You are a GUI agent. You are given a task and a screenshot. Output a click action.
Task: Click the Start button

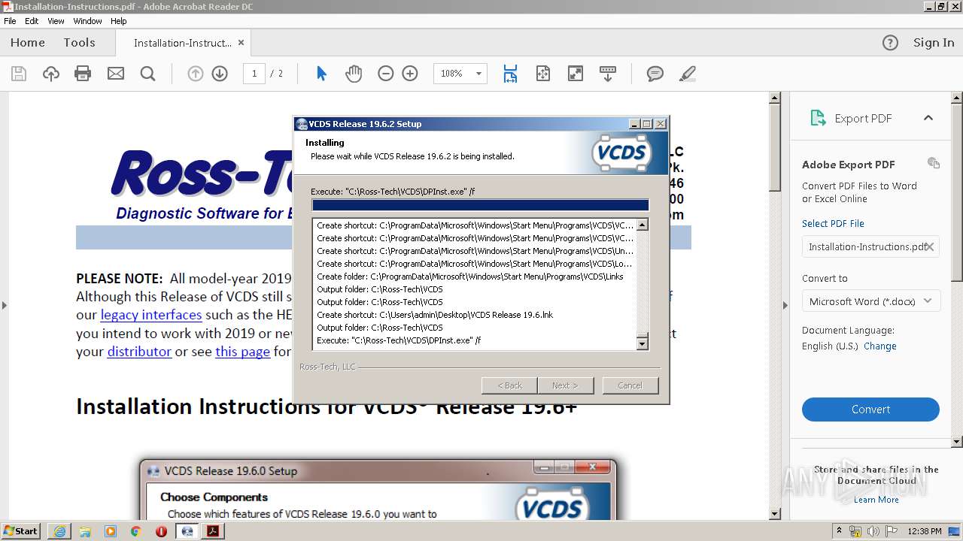21,531
